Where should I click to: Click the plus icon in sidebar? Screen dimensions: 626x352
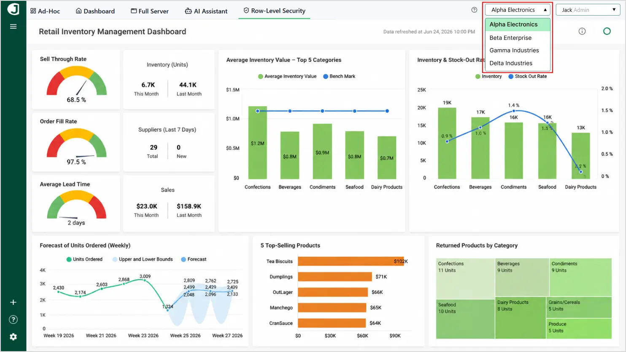(x=13, y=302)
